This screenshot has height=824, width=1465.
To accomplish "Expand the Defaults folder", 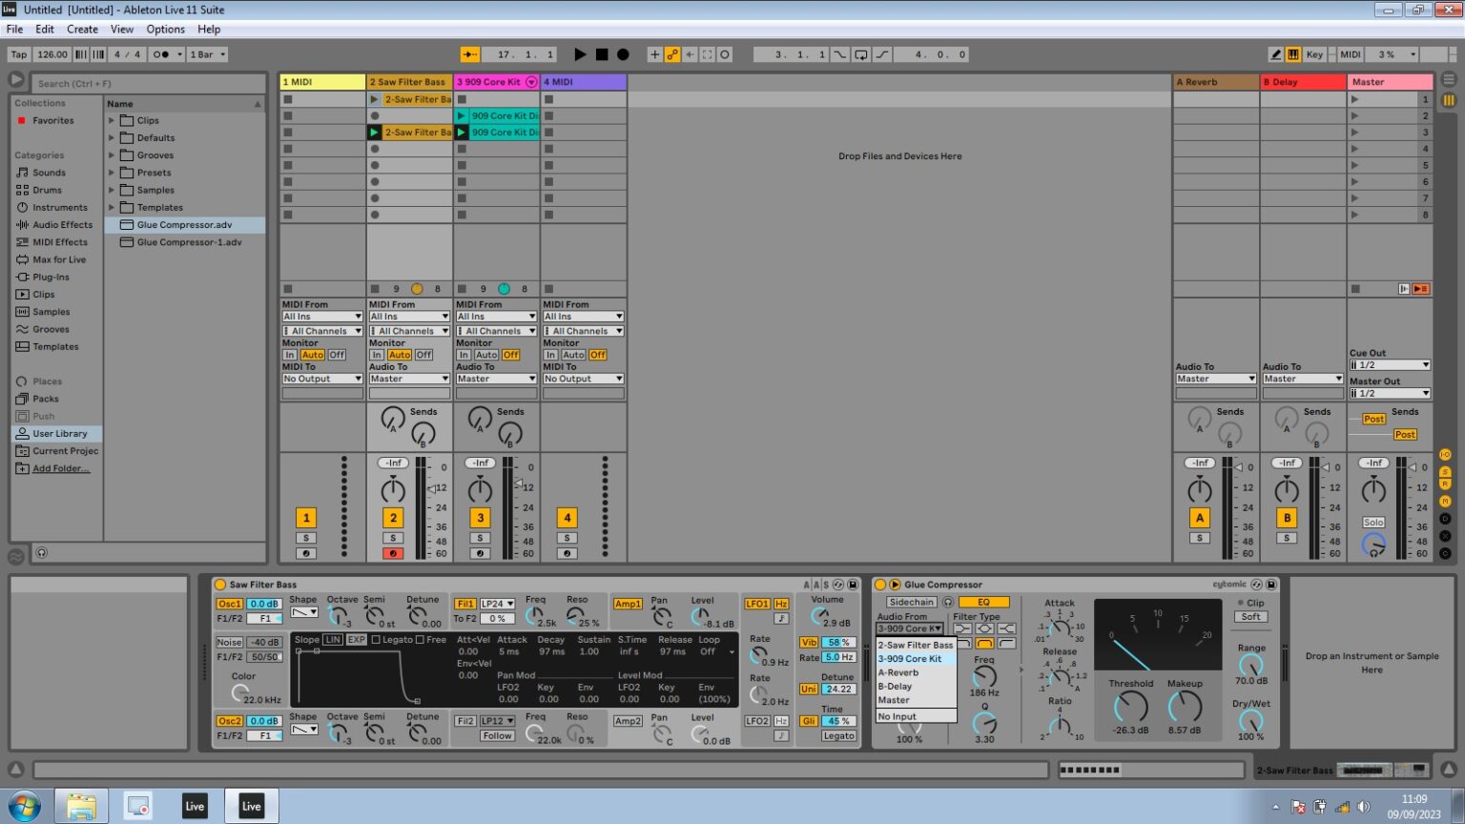I will tap(112, 137).
